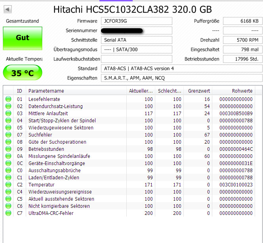
Task: Select Aktuell ausstehende Sektoren parameter name
Action: click(x=61, y=199)
